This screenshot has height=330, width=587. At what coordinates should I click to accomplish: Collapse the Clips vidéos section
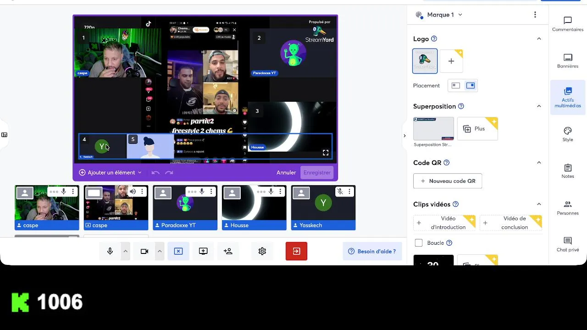coord(539,204)
